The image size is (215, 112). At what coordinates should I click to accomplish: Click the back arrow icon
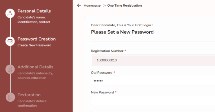click(x=79, y=5)
